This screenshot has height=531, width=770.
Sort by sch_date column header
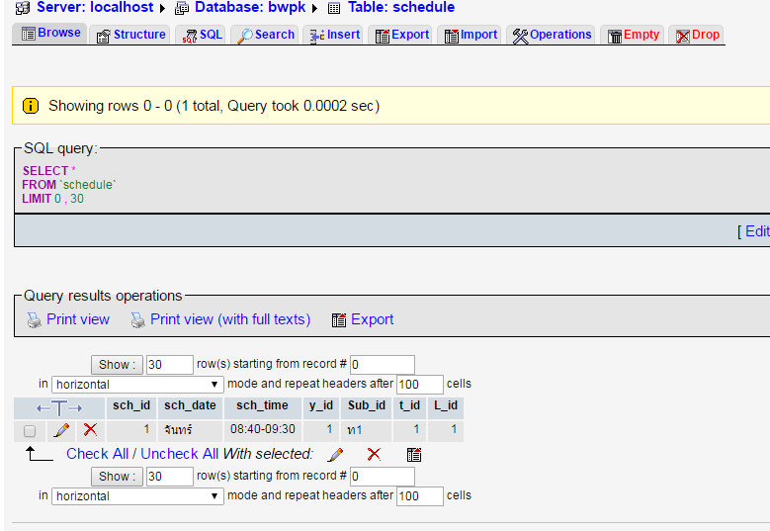pos(190,405)
